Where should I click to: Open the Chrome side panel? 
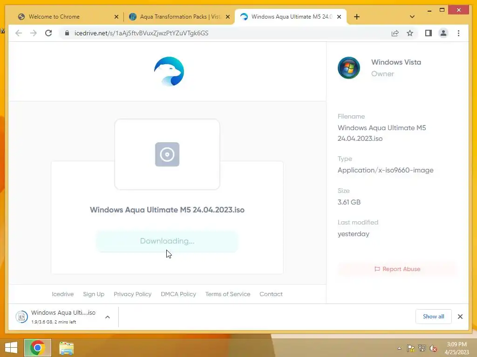coord(429,33)
